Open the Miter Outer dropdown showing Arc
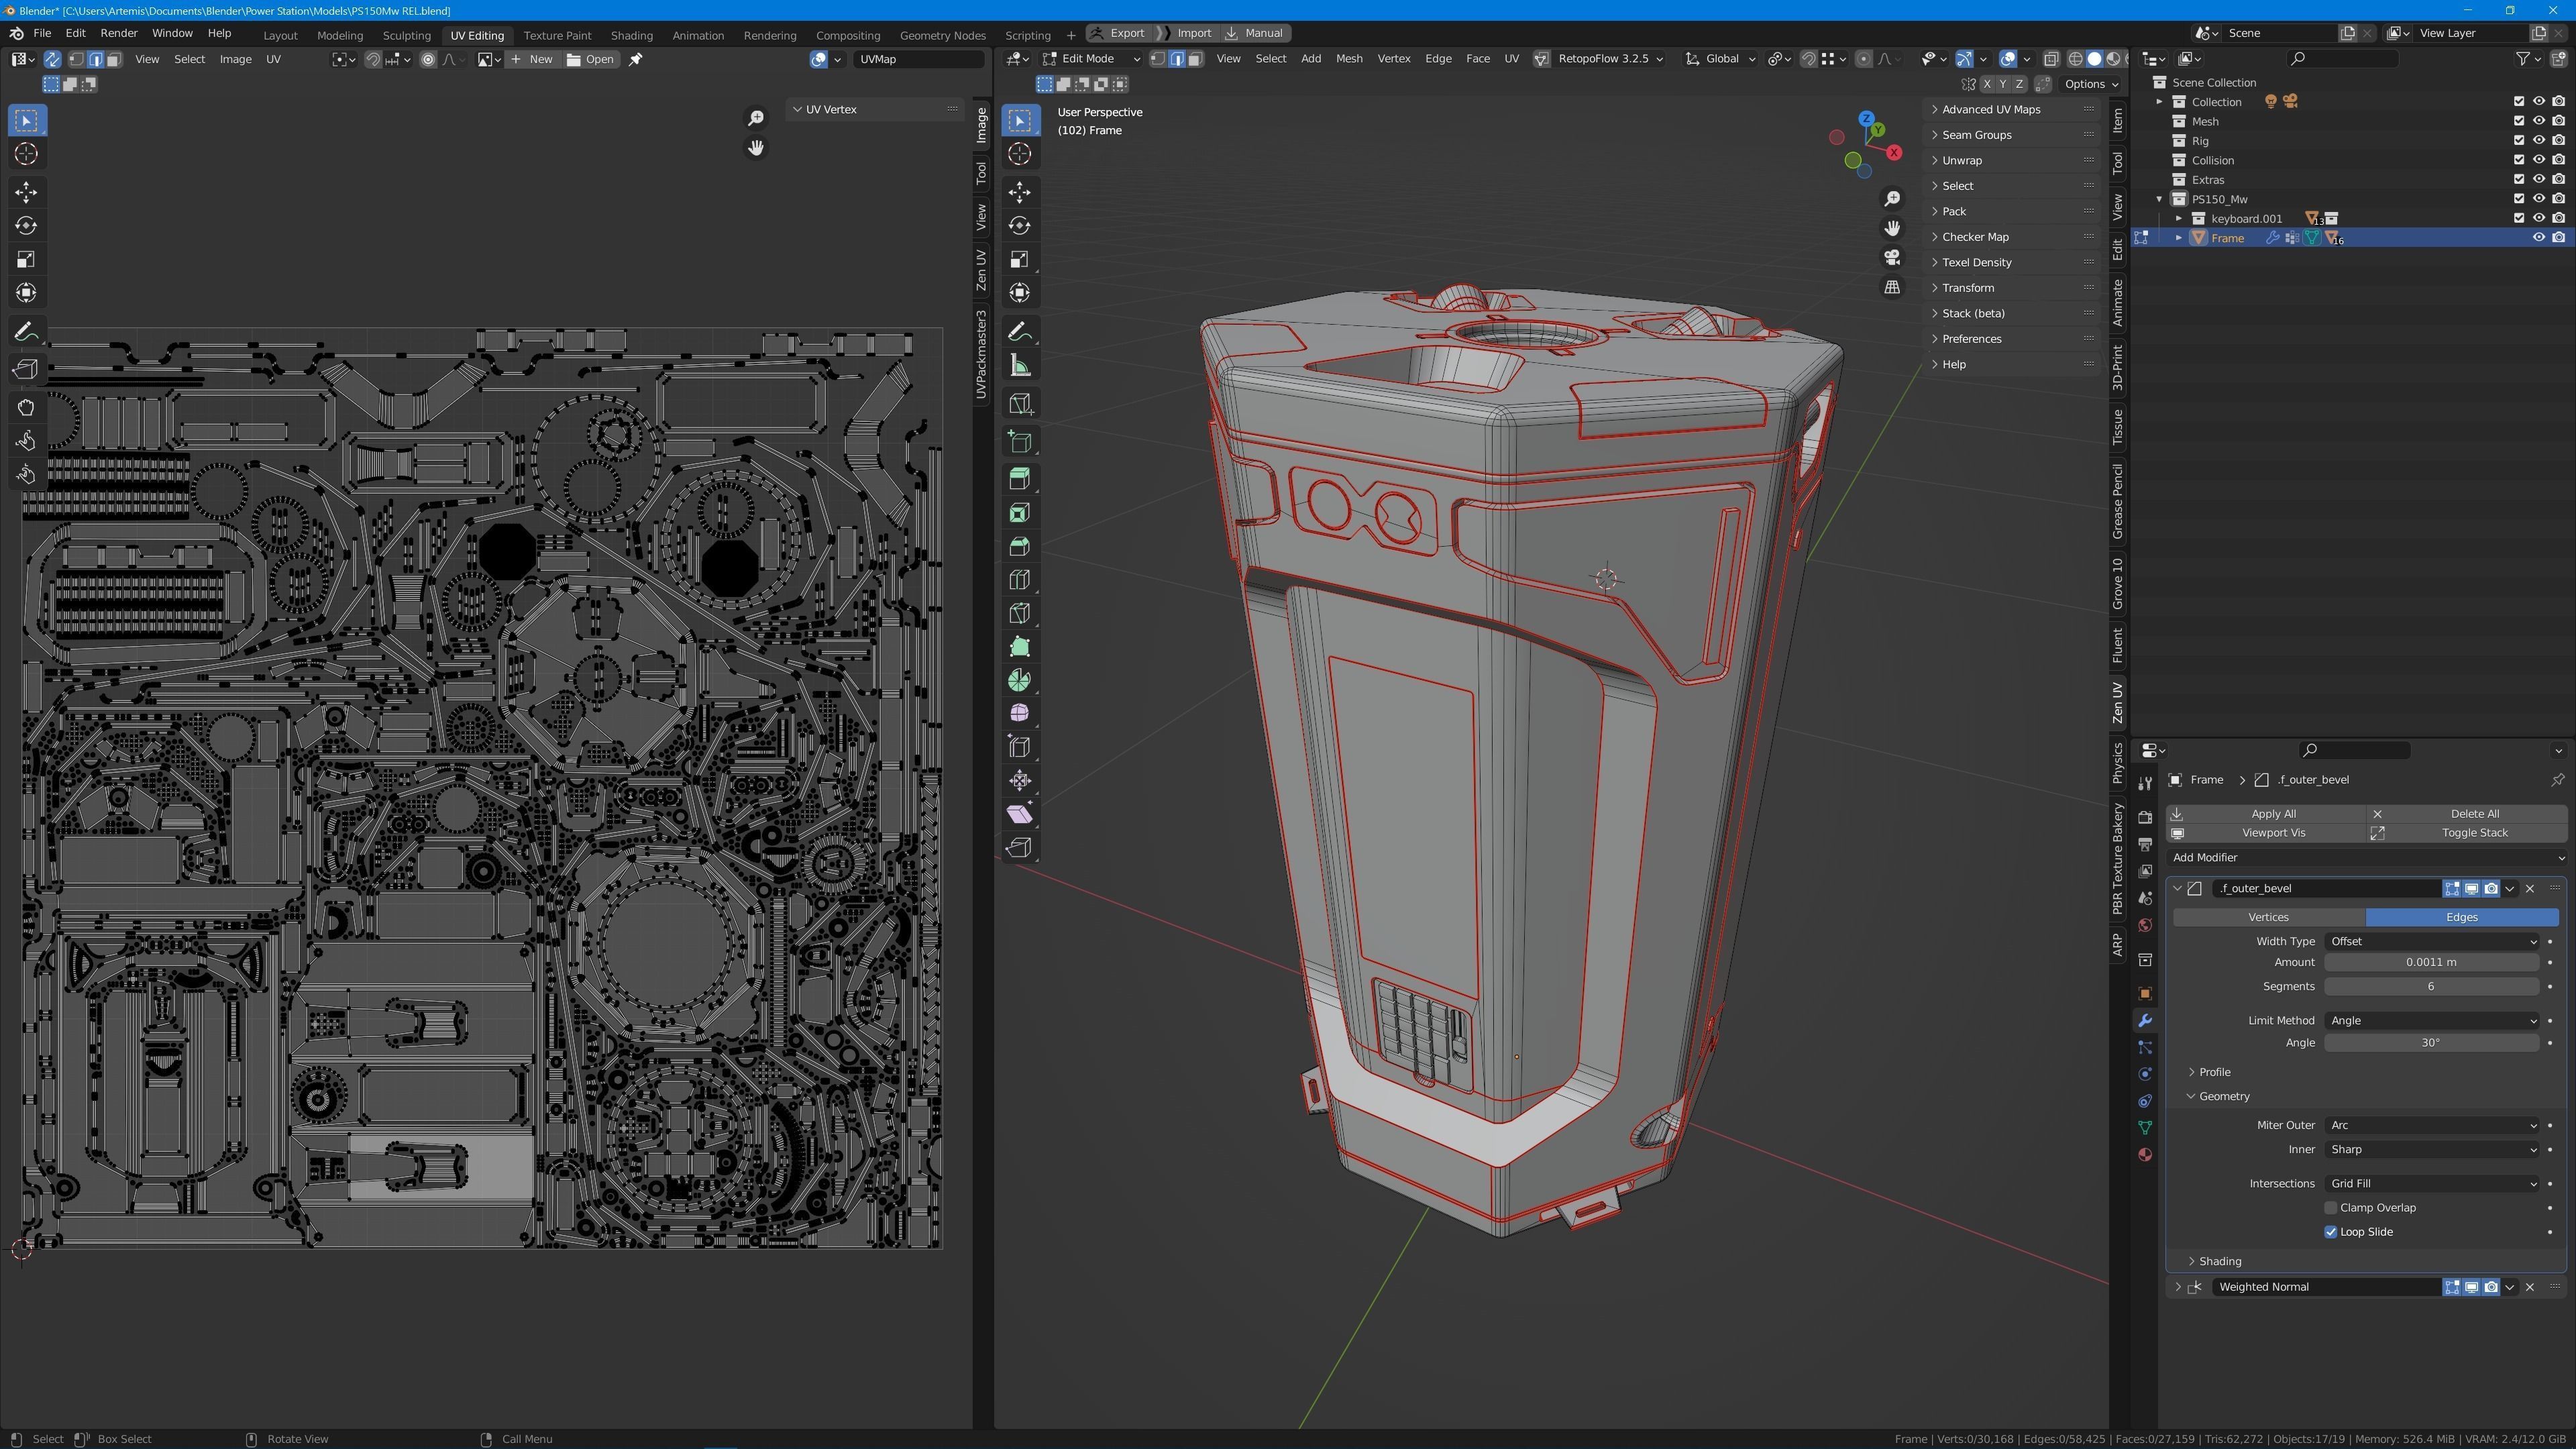The image size is (2576, 1449). point(2431,1126)
